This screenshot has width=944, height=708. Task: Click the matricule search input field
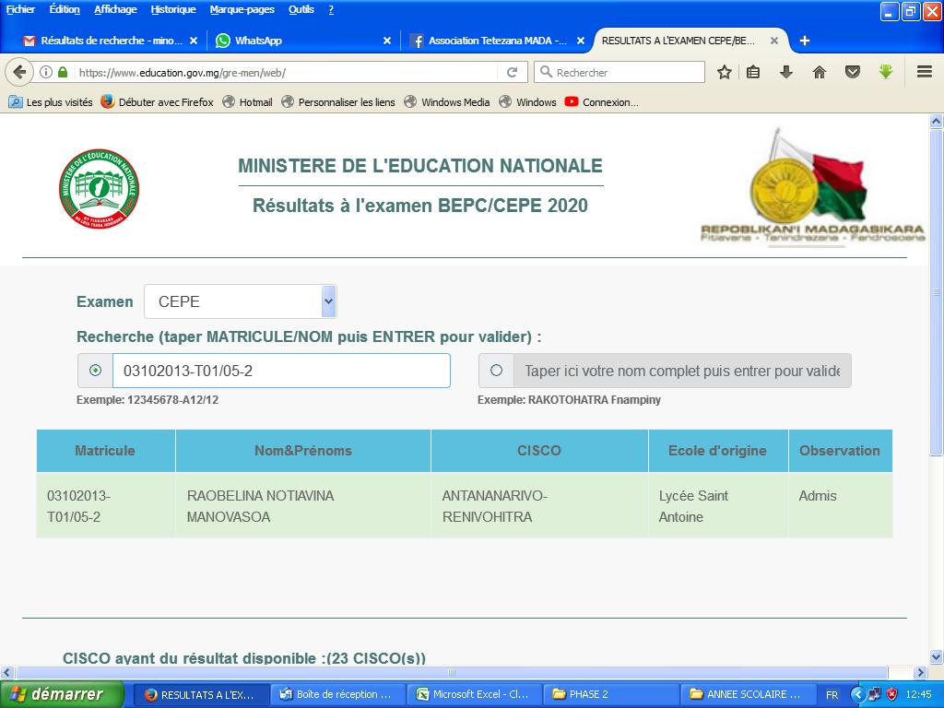[281, 371]
